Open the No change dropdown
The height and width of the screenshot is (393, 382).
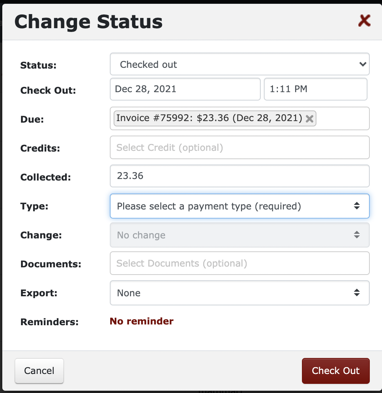(240, 235)
